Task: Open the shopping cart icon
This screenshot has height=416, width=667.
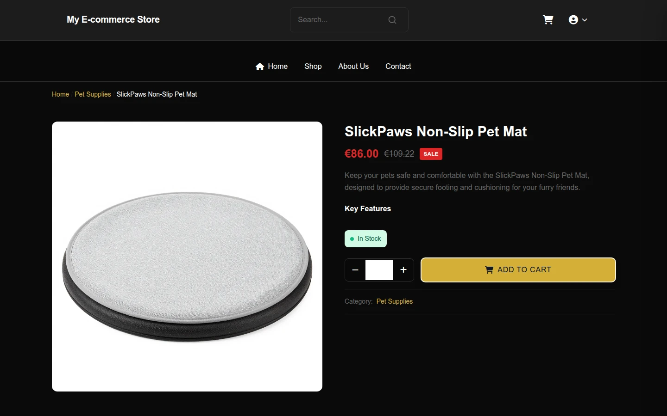Action: click(548, 20)
